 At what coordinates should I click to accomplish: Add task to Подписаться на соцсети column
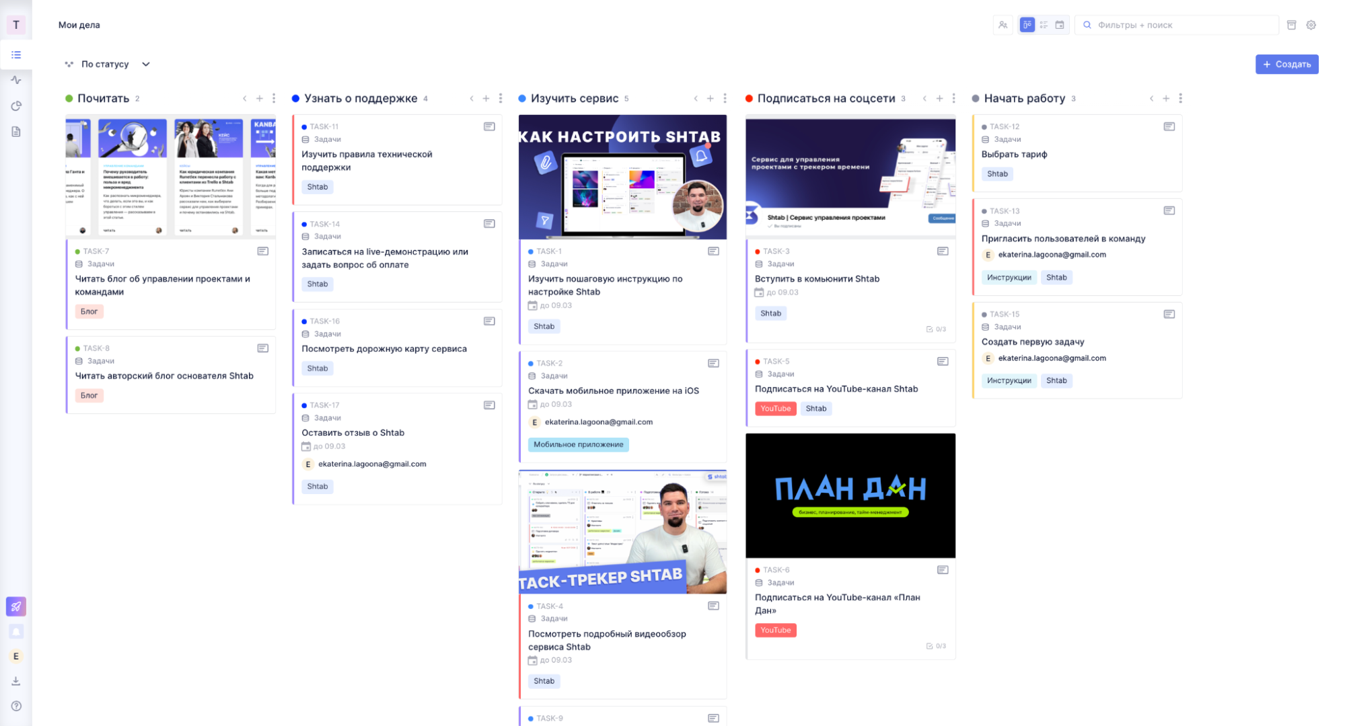tap(939, 98)
